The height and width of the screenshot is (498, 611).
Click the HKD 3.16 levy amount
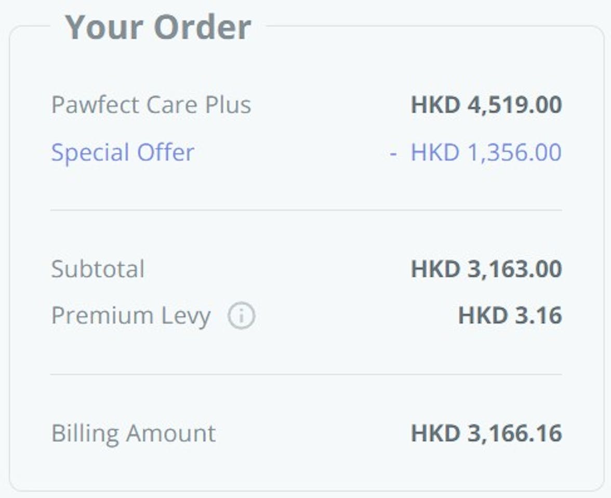(510, 315)
